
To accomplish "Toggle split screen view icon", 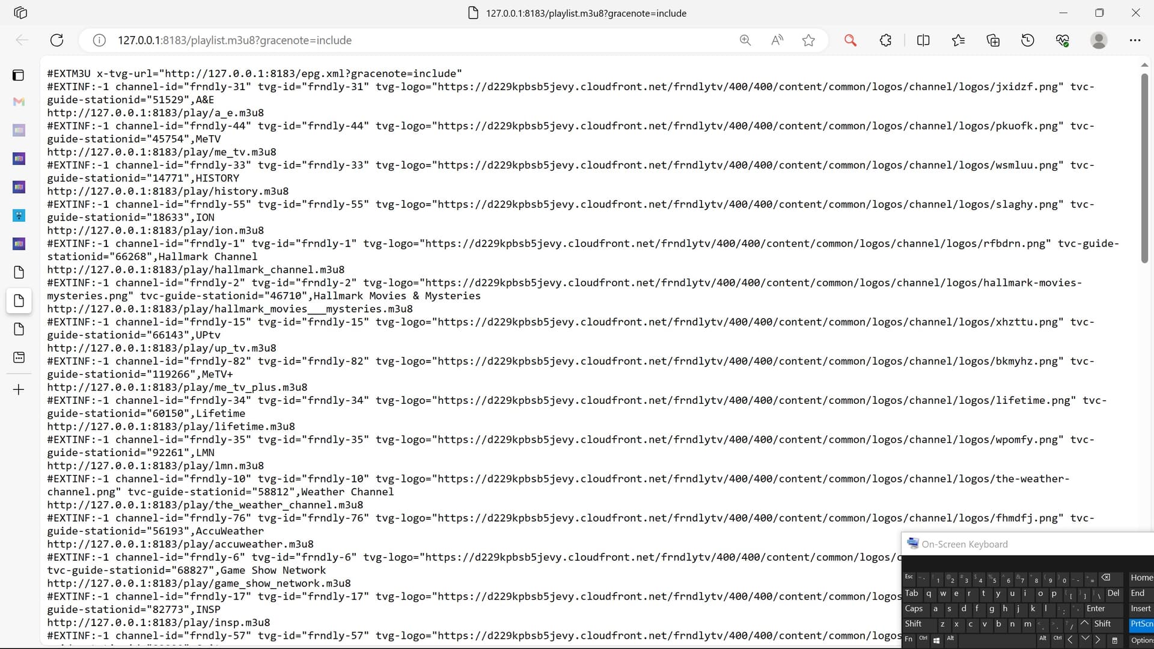I will (x=923, y=40).
